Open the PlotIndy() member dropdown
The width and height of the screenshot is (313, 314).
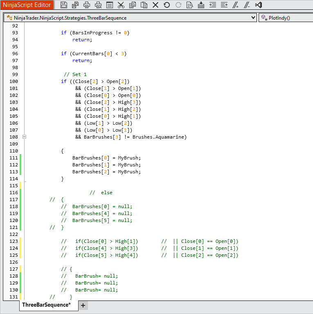286,18
